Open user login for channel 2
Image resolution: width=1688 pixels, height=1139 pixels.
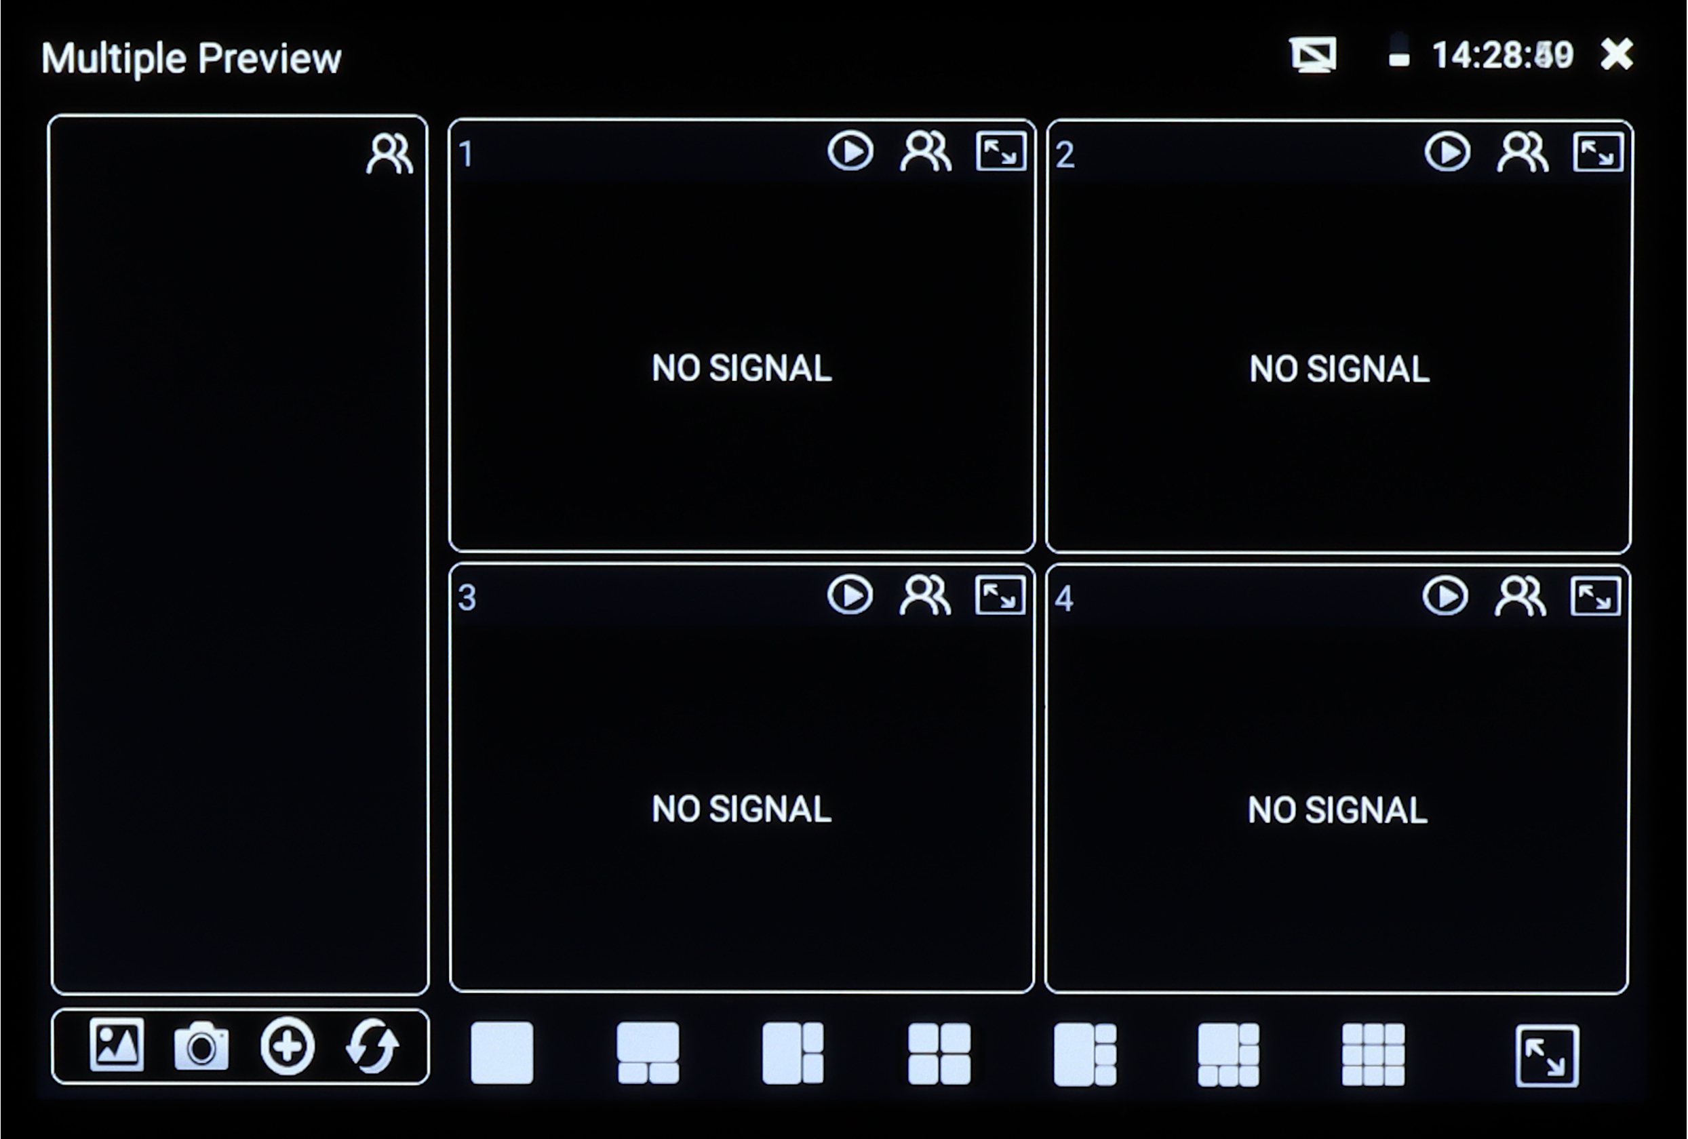click(1523, 152)
